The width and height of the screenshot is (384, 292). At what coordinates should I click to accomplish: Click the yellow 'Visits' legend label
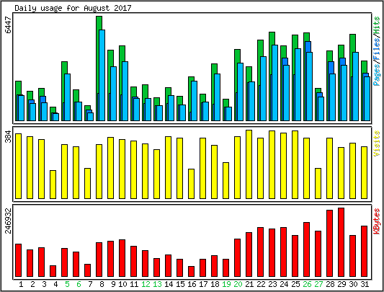tap(376, 143)
